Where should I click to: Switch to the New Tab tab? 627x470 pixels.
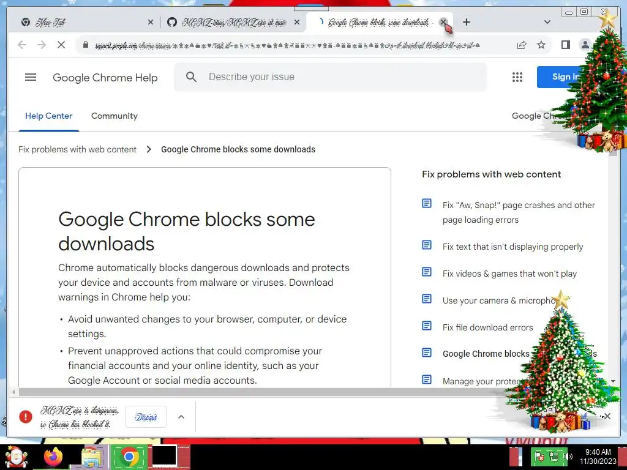tap(84, 23)
